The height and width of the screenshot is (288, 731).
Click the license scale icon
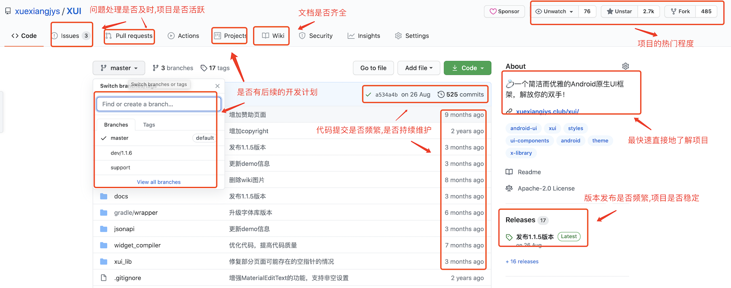click(x=509, y=188)
